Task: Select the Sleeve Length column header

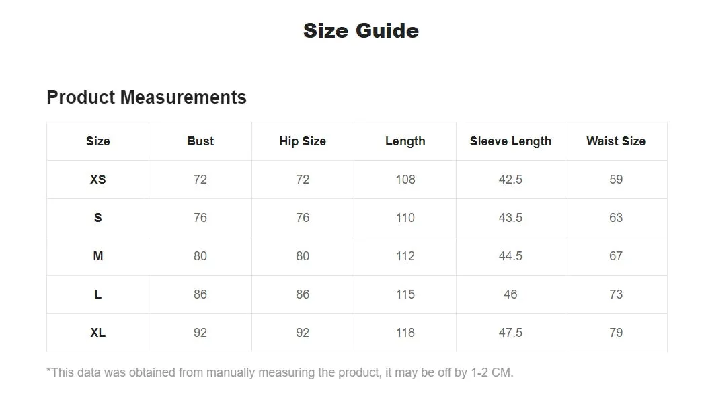Action: pos(510,141)
